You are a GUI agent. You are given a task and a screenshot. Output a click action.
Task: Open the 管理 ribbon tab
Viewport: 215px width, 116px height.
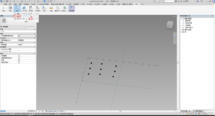pyautogui.click(x=20, y=4)
